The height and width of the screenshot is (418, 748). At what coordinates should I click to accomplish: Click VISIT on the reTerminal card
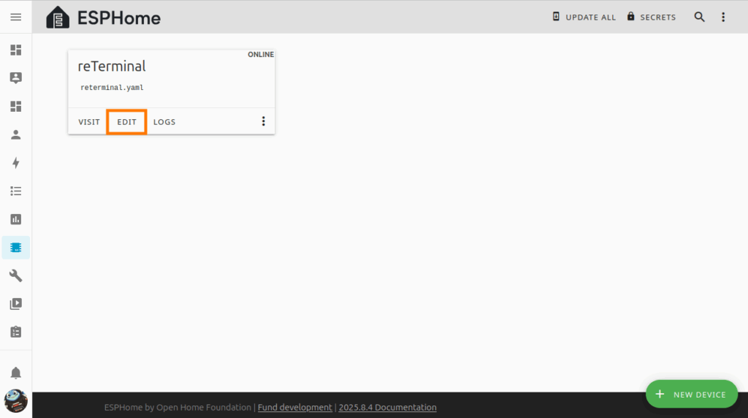pos(89,122)
